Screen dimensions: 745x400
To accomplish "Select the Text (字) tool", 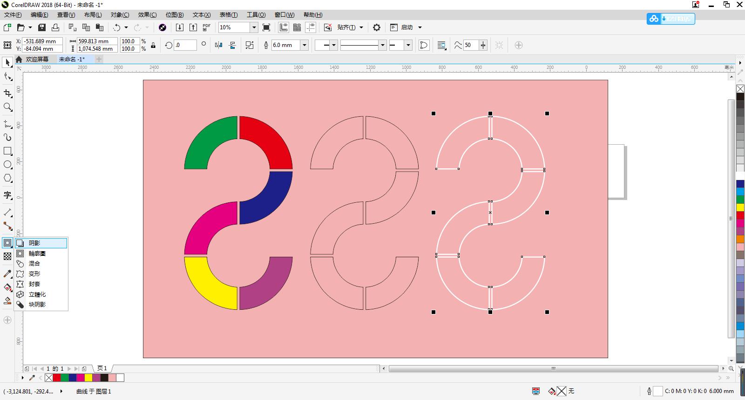I will [x=7, y=195].
